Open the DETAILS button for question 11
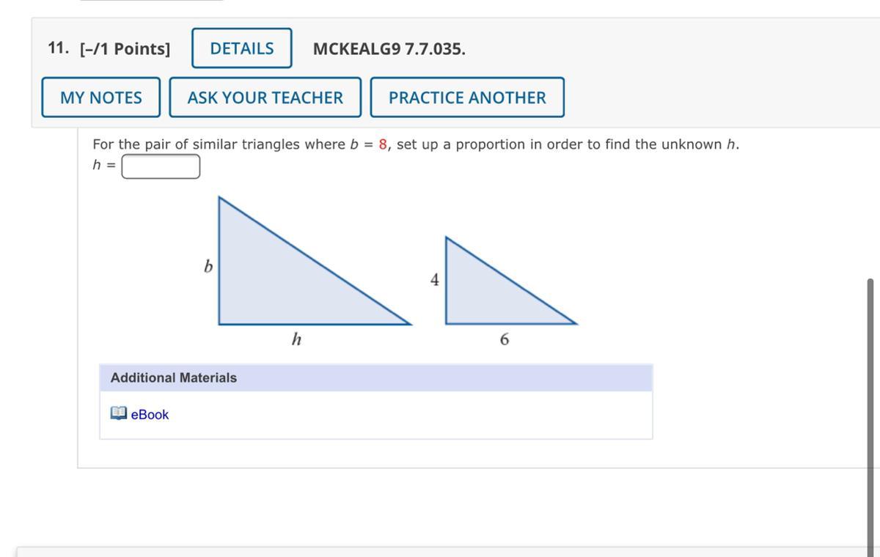Image resolution: width=880 pixels, height=557 pixels. click(x=241, y=48)
